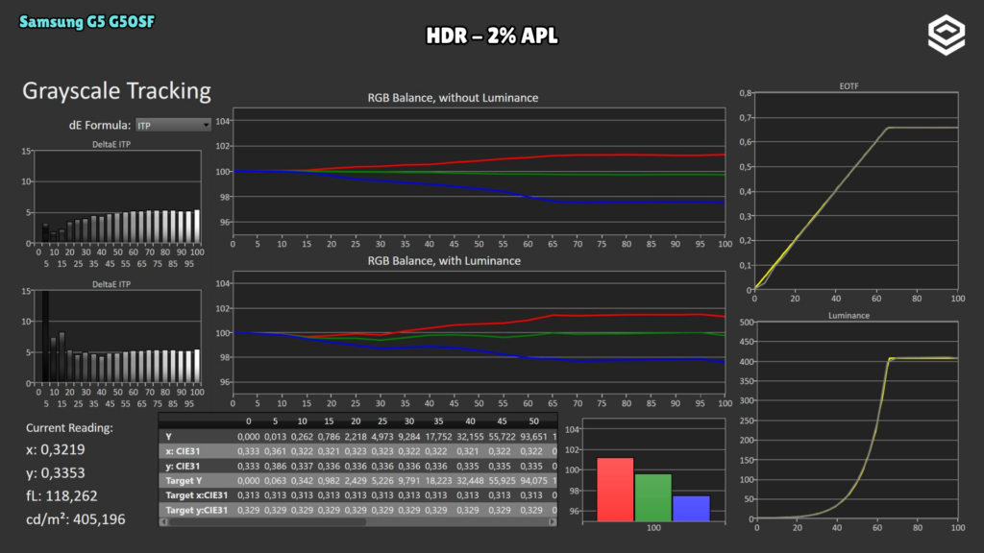
Task: Click Target Y cell 18,223
Action: coord(438,480)
